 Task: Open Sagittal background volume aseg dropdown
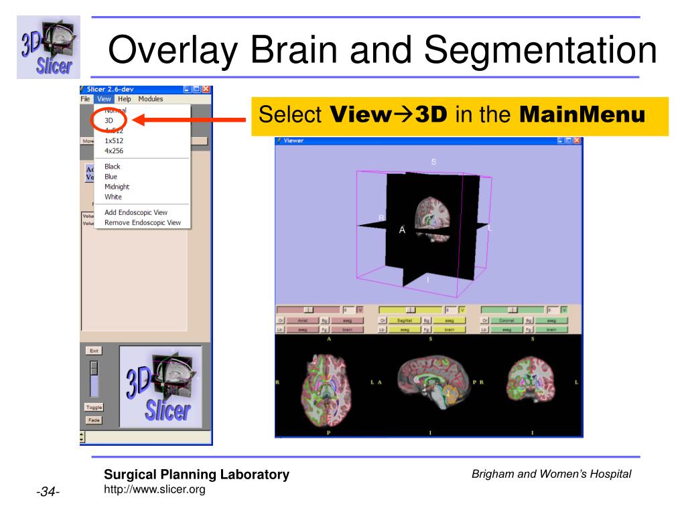450,321
